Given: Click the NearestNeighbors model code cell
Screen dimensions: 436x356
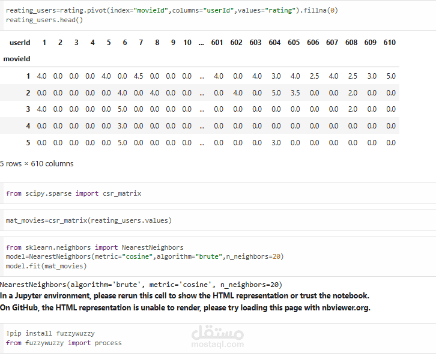Looking at the screenshot, I should (x=218, y=256).
